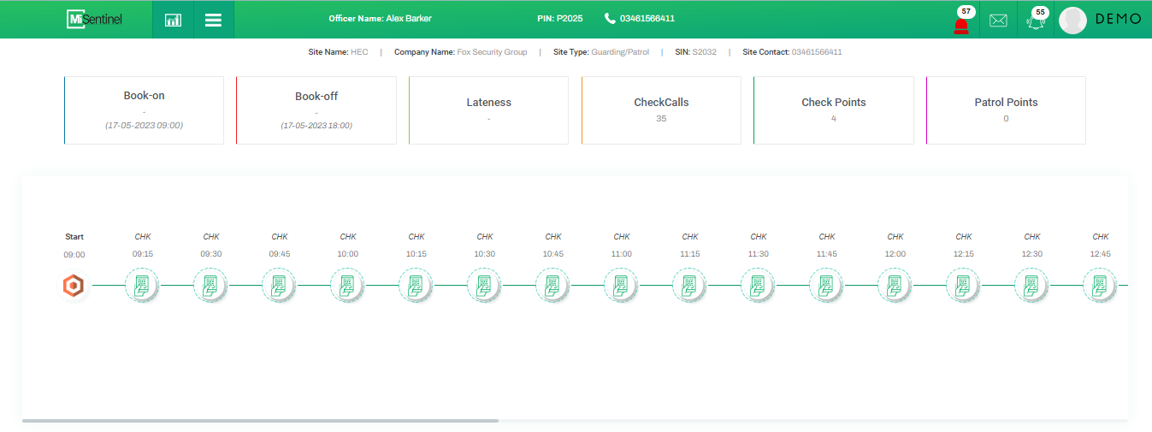This screenshot has height=432, width=1152.
Task: Open the notifications icon showing 55
Action: (x=1037, y=21)
